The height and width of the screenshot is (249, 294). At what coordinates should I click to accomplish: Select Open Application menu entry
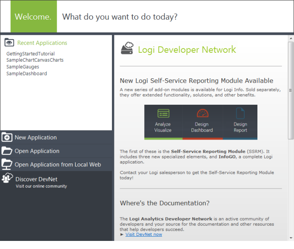coord(56,151)
